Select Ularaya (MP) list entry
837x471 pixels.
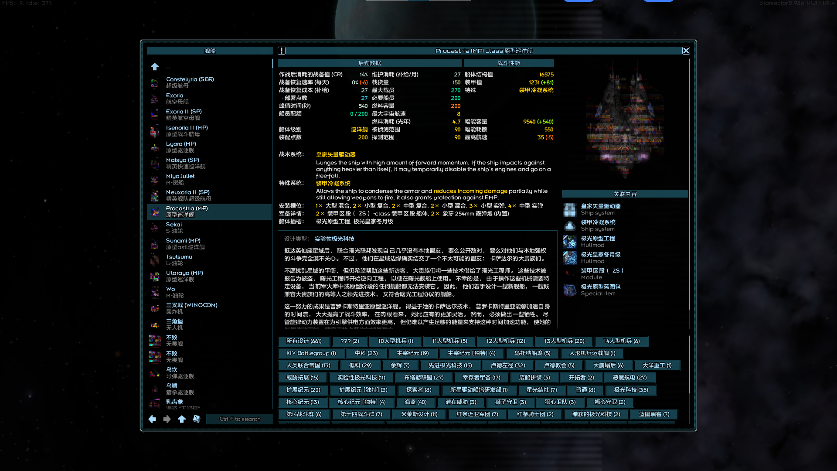tap(209, 276)
